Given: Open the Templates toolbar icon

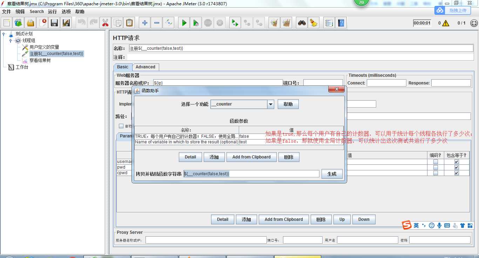Looking at the screenshot, I should point(19,23).
